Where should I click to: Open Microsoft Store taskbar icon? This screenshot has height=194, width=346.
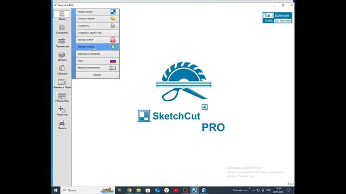point(148,190)
